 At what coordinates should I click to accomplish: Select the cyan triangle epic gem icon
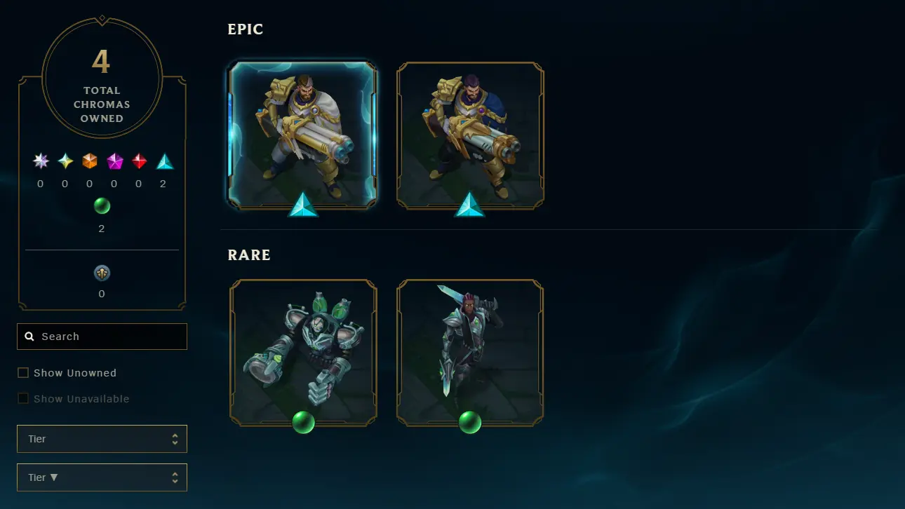(165, 161)
